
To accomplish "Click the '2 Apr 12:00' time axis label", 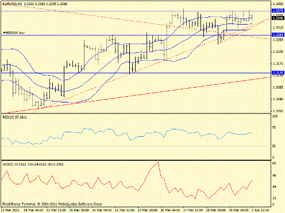I will tap(260, 210).
